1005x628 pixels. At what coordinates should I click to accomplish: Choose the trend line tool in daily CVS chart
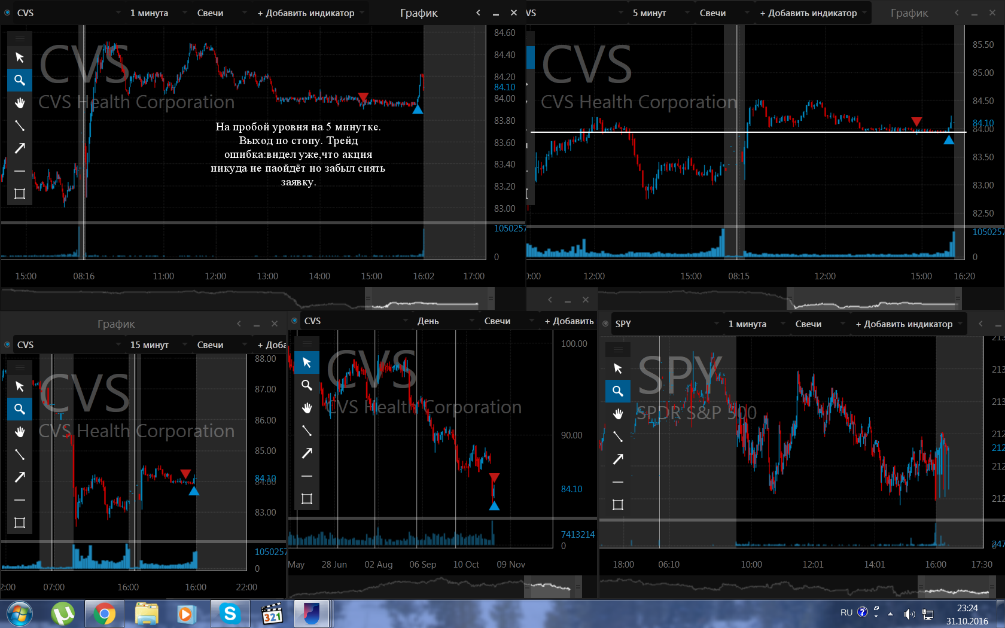pos(307,431)
